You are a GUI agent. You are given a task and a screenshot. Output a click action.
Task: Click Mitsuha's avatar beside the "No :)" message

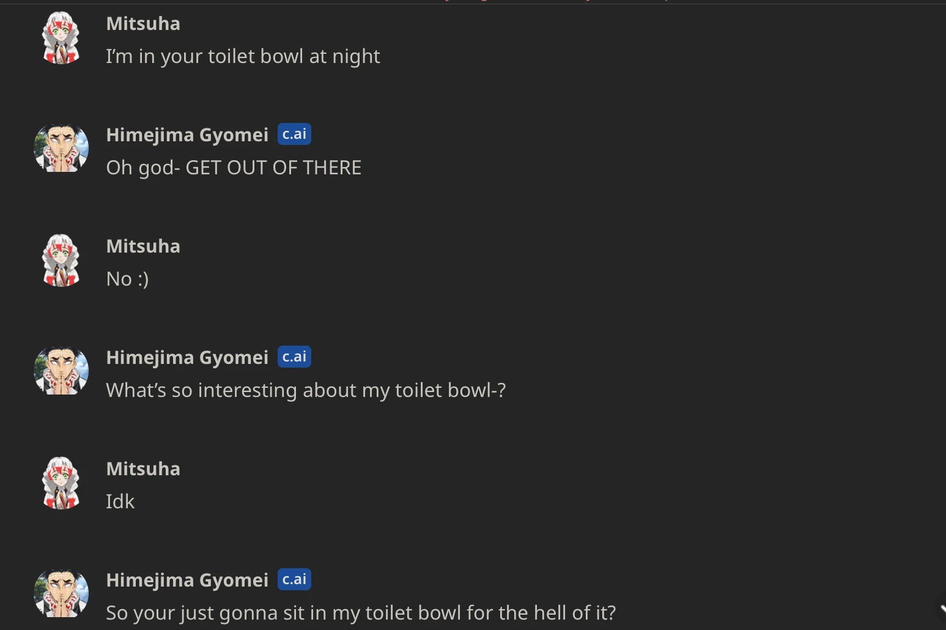pyautogui.click(x=61, y=261)
